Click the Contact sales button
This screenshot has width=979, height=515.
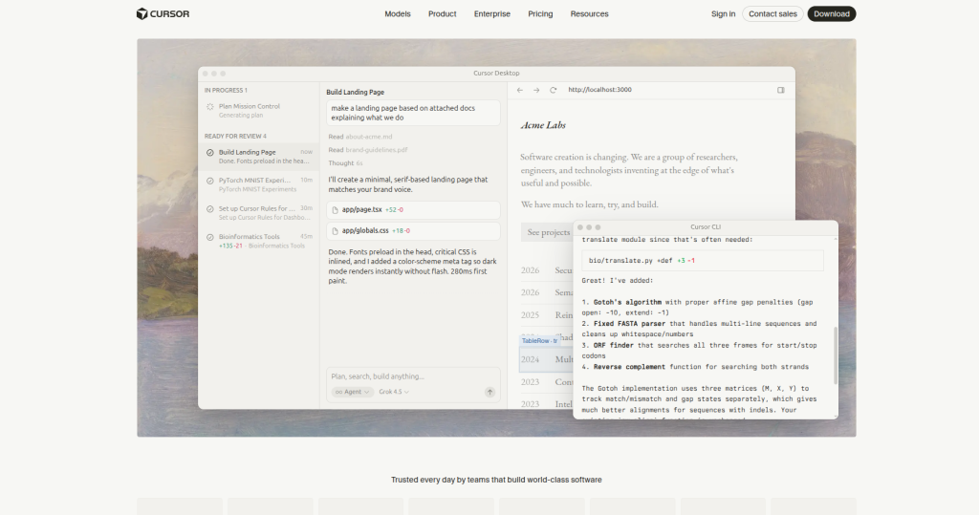coord(772,13)
